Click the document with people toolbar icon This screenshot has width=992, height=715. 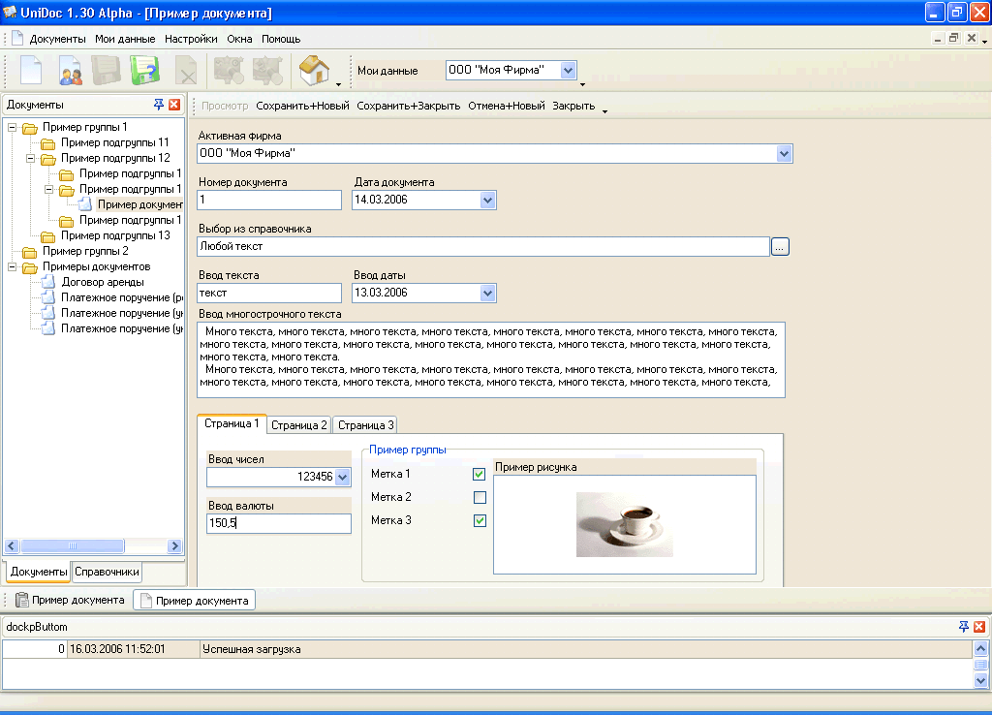pos(71,71)
